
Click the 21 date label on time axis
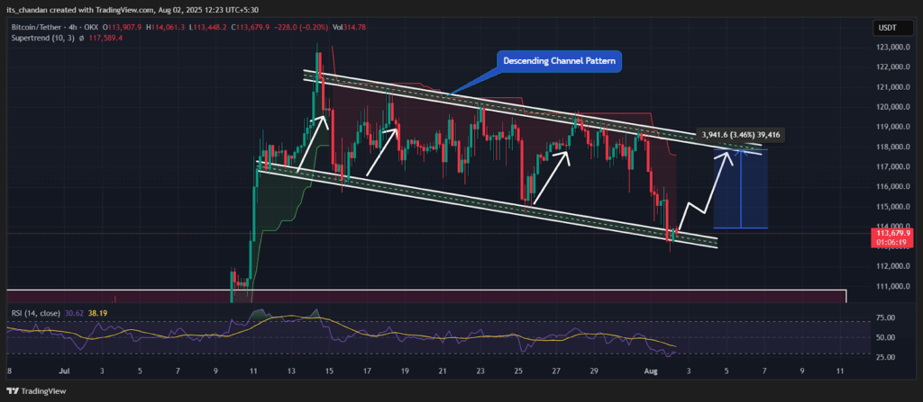[443, 371]
